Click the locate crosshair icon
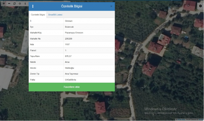Viewport: 204px width, 121px height. pyautogui.click(x=20, y=4)
